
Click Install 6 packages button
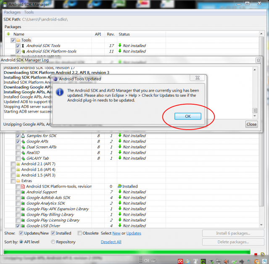233,233
